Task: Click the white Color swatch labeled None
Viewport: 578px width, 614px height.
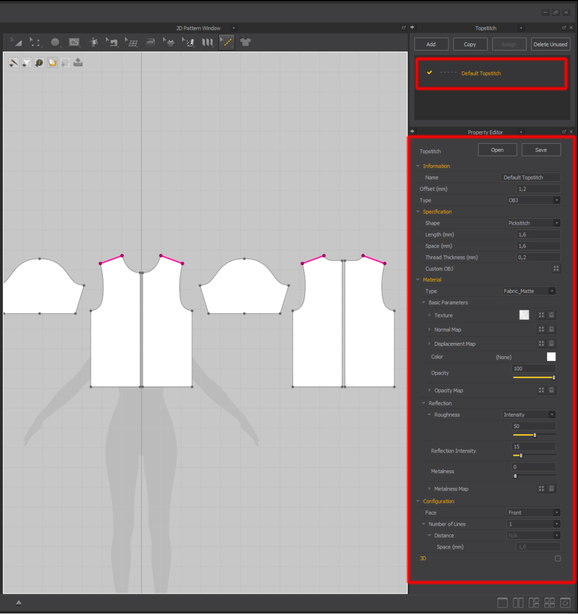Action: pyautogui.click(x=551, y=357)
